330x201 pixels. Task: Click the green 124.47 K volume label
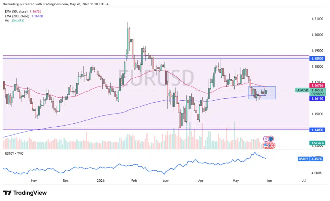(x=317, y=143)
